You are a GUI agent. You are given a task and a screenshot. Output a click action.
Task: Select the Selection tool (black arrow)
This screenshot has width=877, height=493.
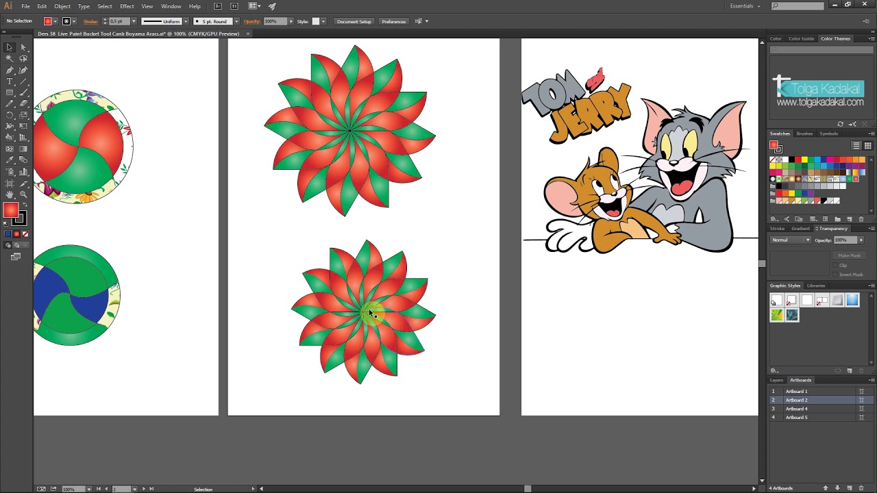click(10, 47)
